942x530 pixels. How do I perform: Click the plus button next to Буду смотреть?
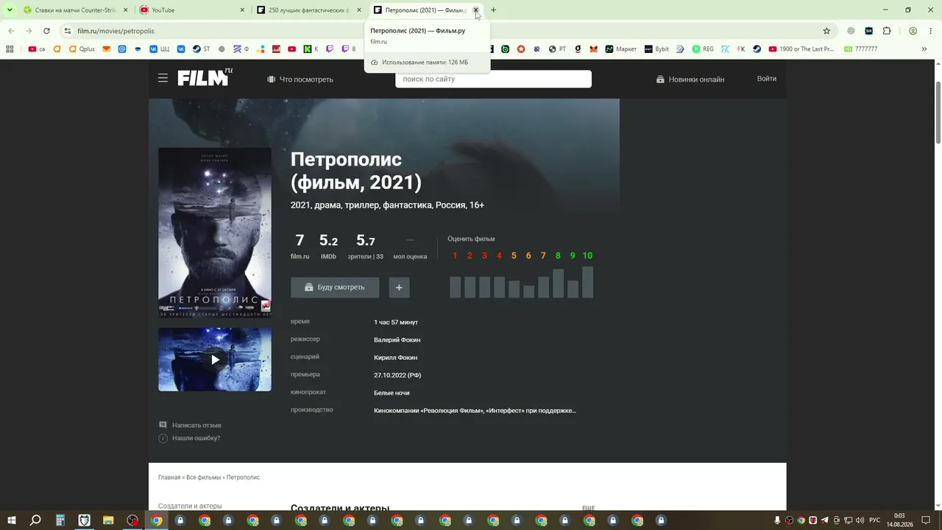tap(399, 287)
